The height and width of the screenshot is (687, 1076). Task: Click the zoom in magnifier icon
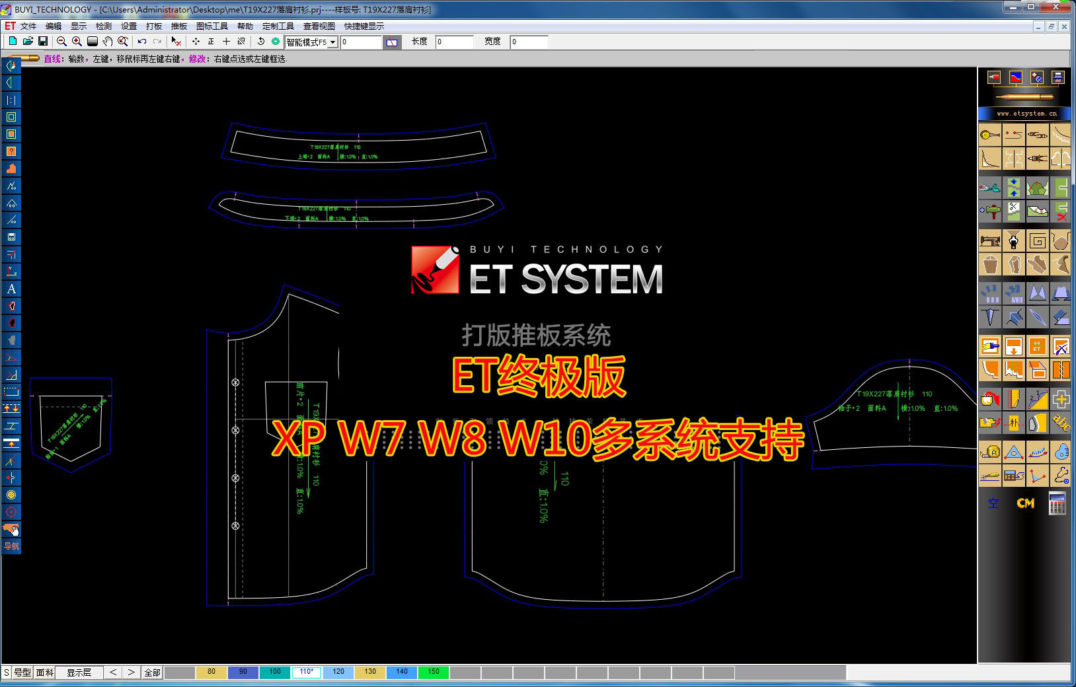(77, 42)
